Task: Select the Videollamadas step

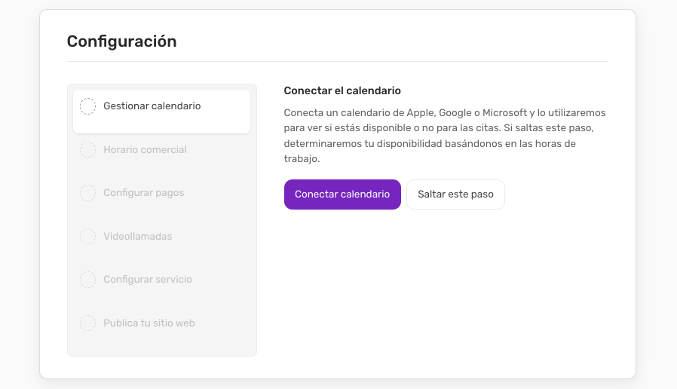Action: point(161,237)
